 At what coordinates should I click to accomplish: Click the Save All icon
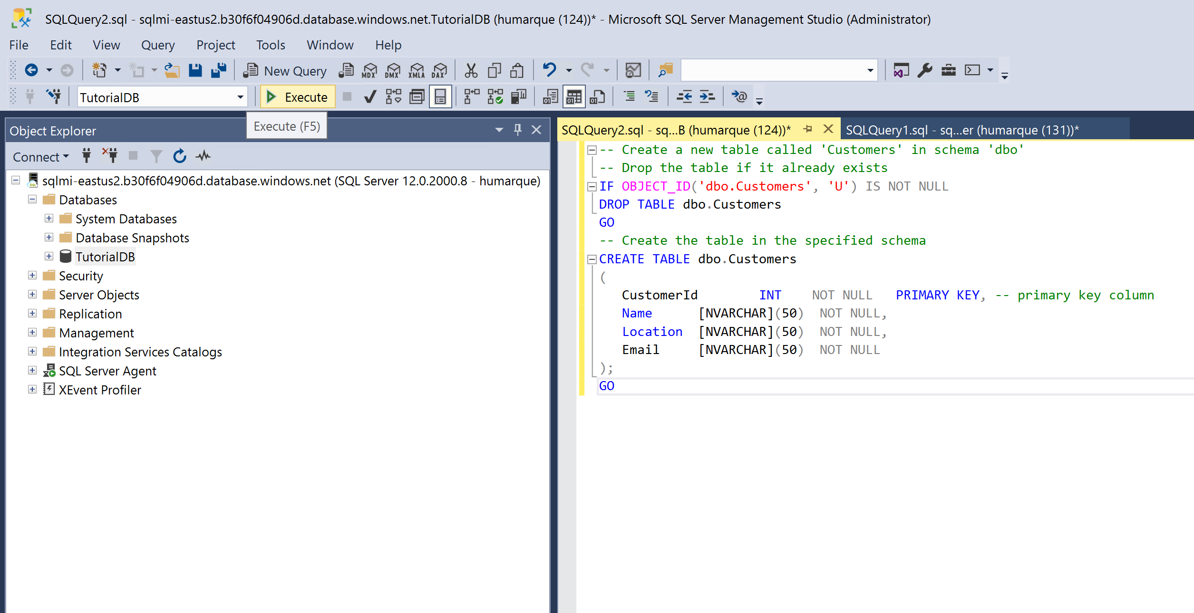[x=219, y=70]
